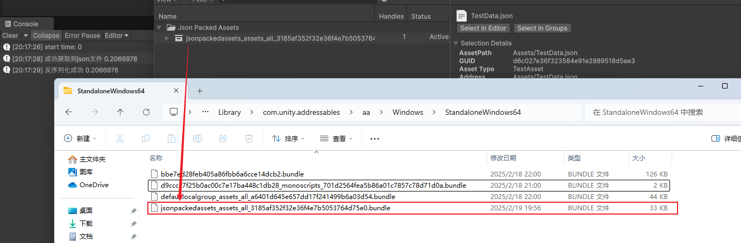Add a new Explorer tab
Viewport: 741px width, 243px height.
199,91
